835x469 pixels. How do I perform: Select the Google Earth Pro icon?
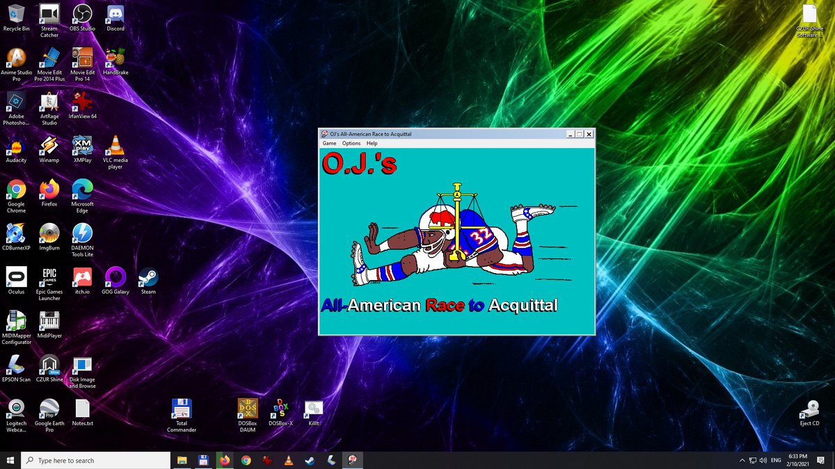(x=49, y=415)
